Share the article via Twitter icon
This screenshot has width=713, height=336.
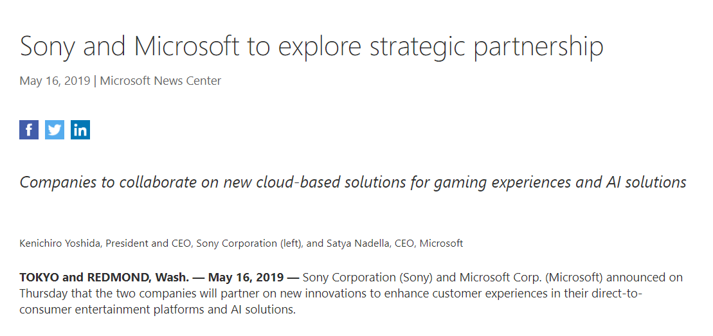[55, 130]
